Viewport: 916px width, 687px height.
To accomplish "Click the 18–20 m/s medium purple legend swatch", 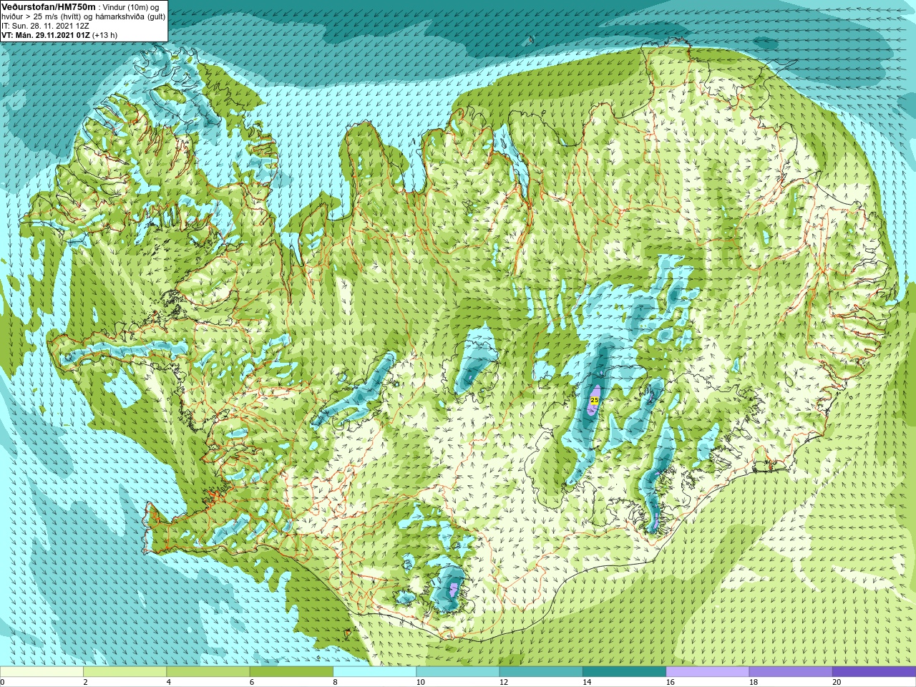I will coord(790,672).
